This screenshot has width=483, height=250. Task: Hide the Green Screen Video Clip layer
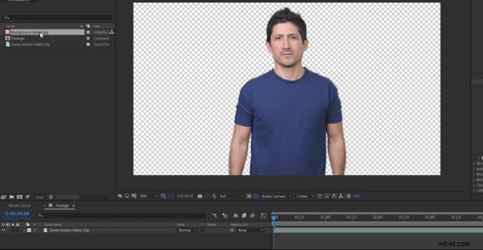pos(3,230)
